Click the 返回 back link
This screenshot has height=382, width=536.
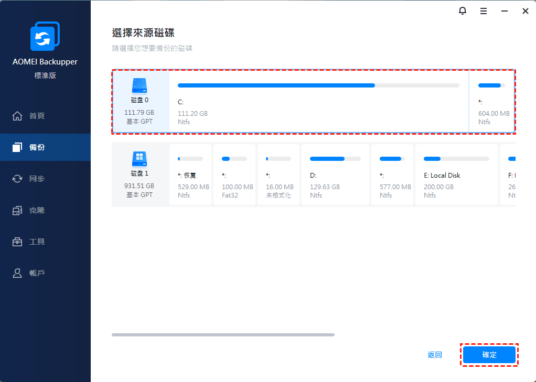point(435,355)
